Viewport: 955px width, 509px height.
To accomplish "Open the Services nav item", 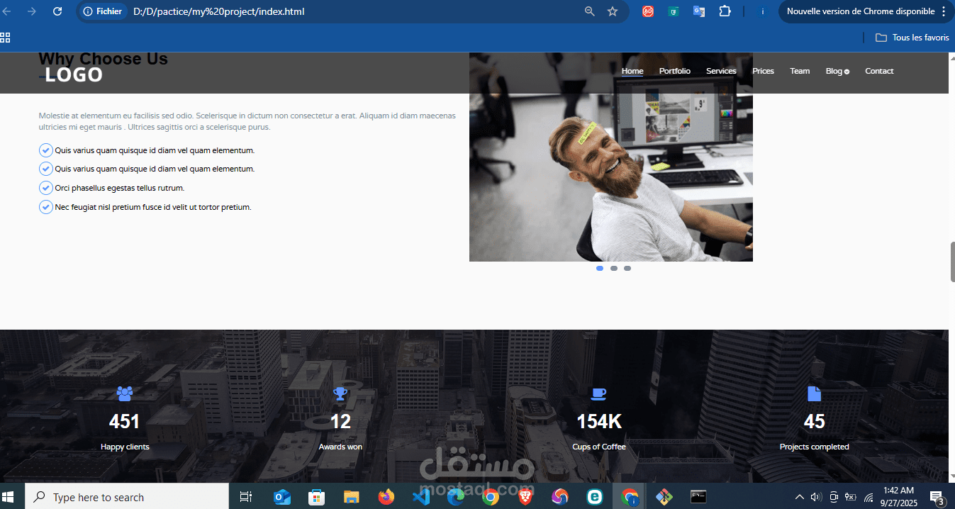I will pos(721,71).
